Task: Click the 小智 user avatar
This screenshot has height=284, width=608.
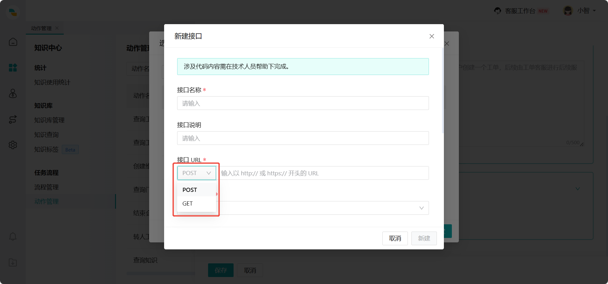Action: (568, 11)
